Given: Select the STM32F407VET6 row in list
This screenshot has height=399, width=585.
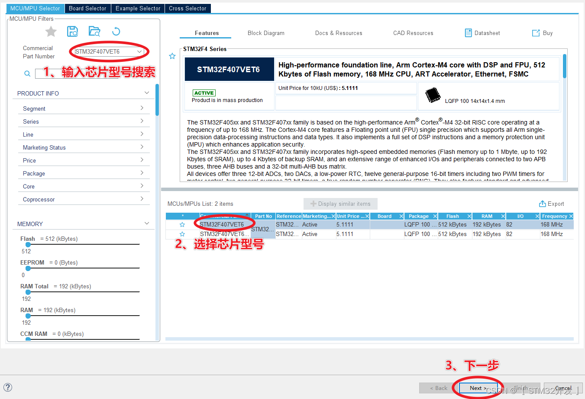Looking at the screenshot, I should (x=370, y=224).
